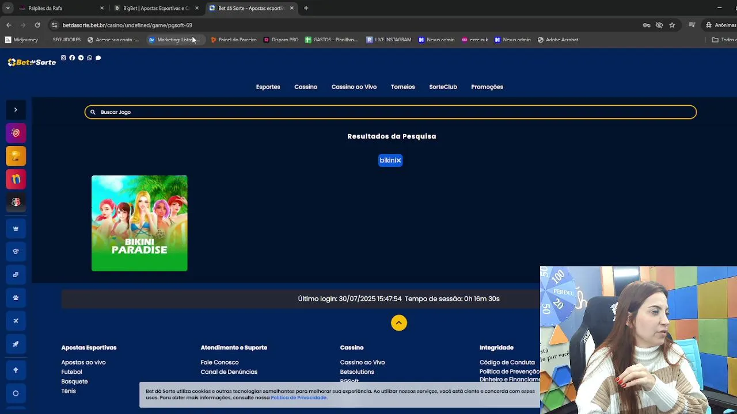Open the GASTOS - Planilhas bookmark
This screenshot has width=737, height=414.
pos(332,40)
